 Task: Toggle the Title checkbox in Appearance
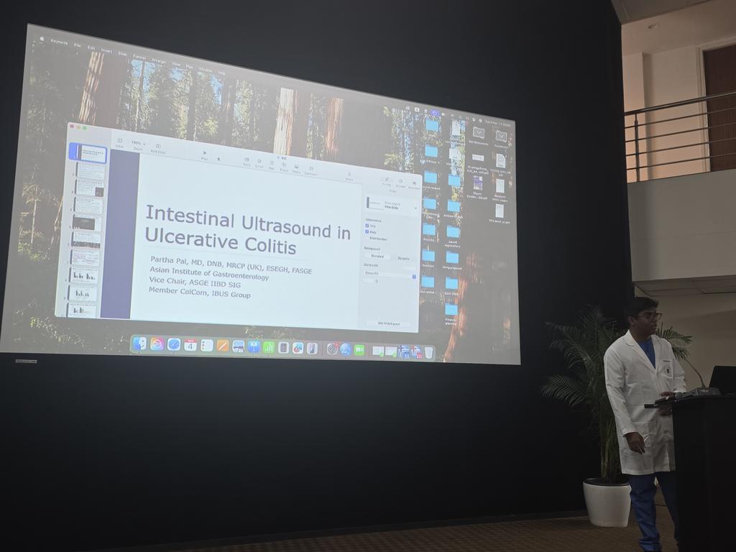[x=367, y=225]
